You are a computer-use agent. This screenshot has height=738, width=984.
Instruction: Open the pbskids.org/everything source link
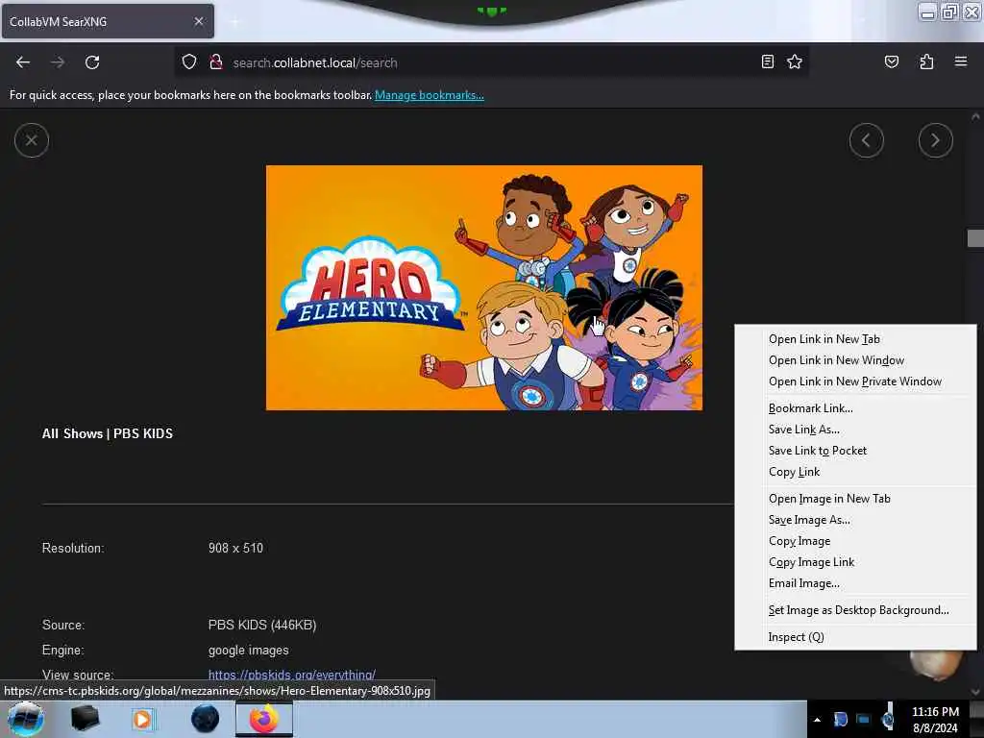[x=292, y=675]
